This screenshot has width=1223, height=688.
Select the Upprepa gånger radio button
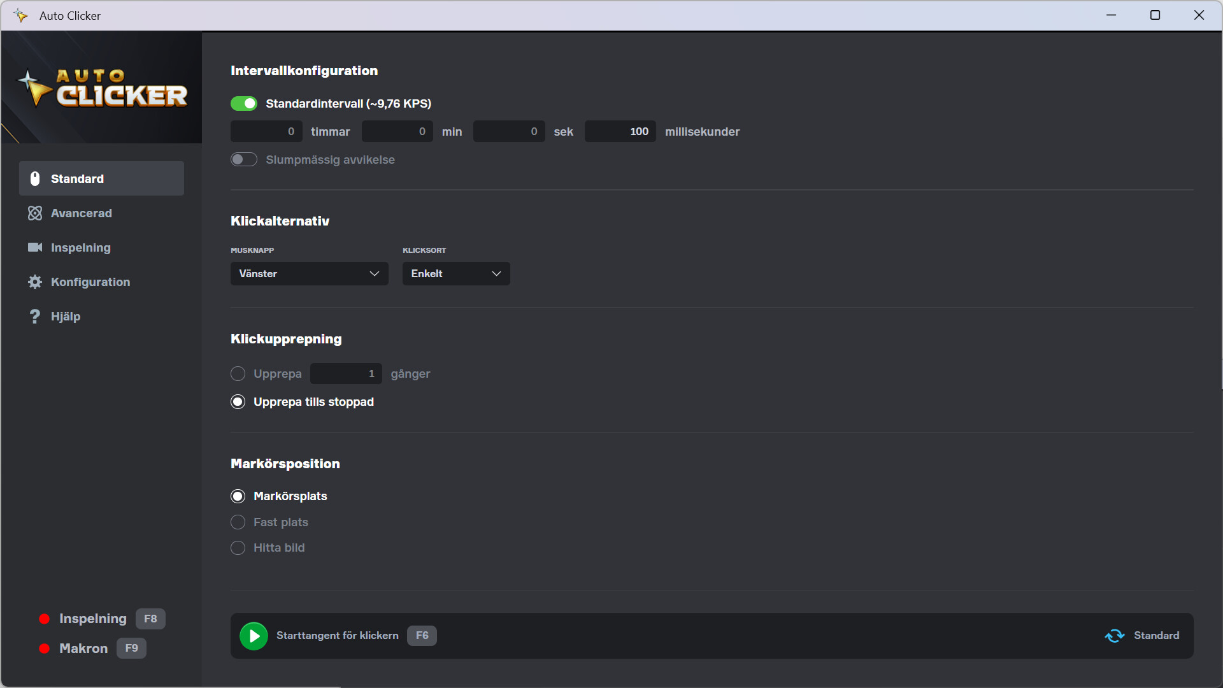238,374
